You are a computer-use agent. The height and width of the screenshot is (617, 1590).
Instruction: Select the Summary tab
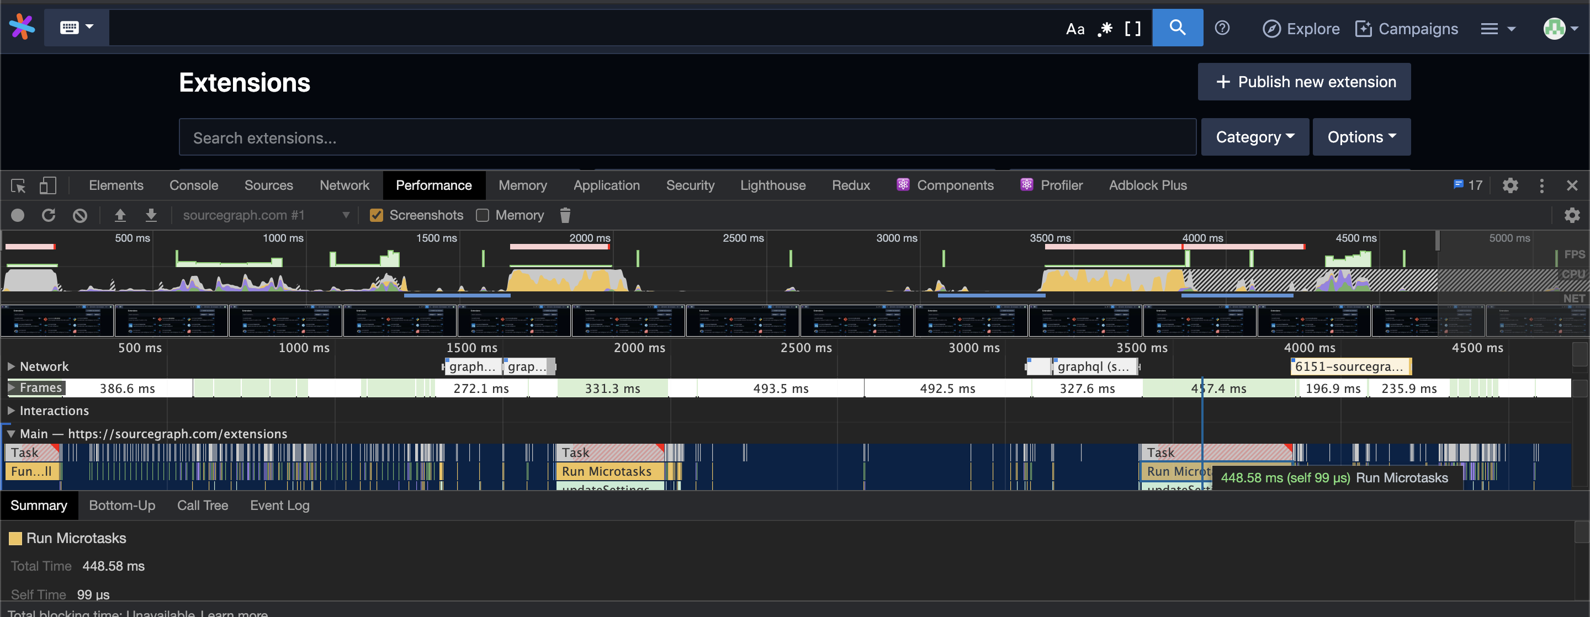pos(39,506)
